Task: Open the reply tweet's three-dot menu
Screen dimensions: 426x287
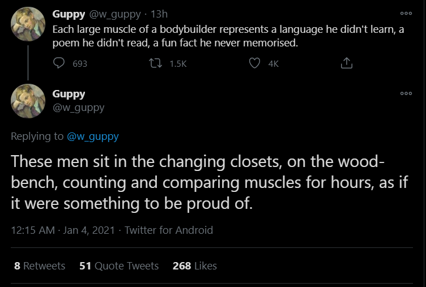Action: (x=406, y=93)
